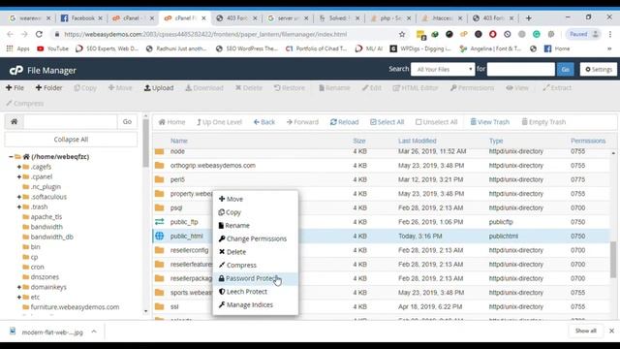620x349 pixels.
Task: Click Unselect All checkbox
Action: point(437,122)
